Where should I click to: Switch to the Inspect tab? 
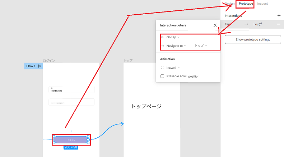[262, 4]
